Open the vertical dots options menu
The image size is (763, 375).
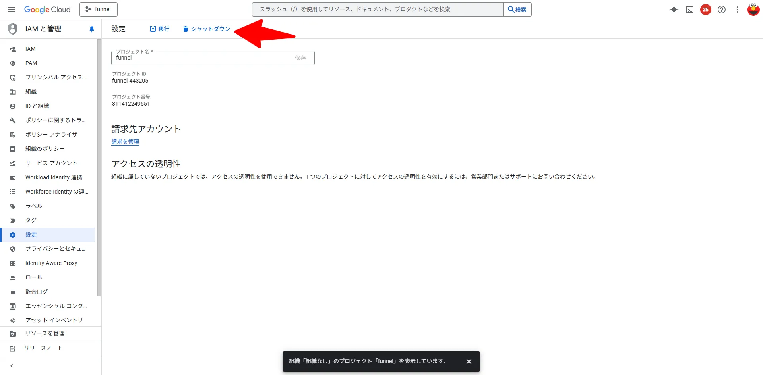[738, 10]
